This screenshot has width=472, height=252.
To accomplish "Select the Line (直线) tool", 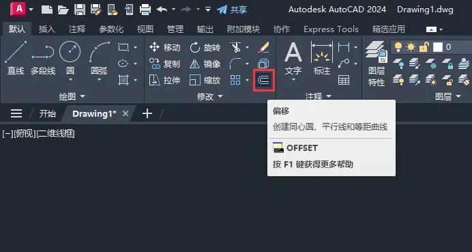I will [x=16, y=59].
